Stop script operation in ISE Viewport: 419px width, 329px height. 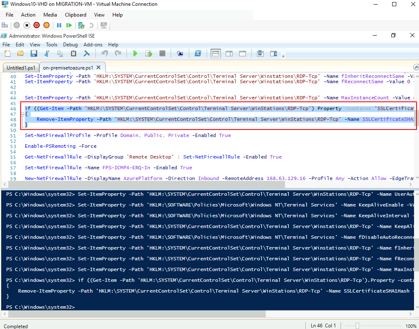pyautogui.click(x=162, y=53)
